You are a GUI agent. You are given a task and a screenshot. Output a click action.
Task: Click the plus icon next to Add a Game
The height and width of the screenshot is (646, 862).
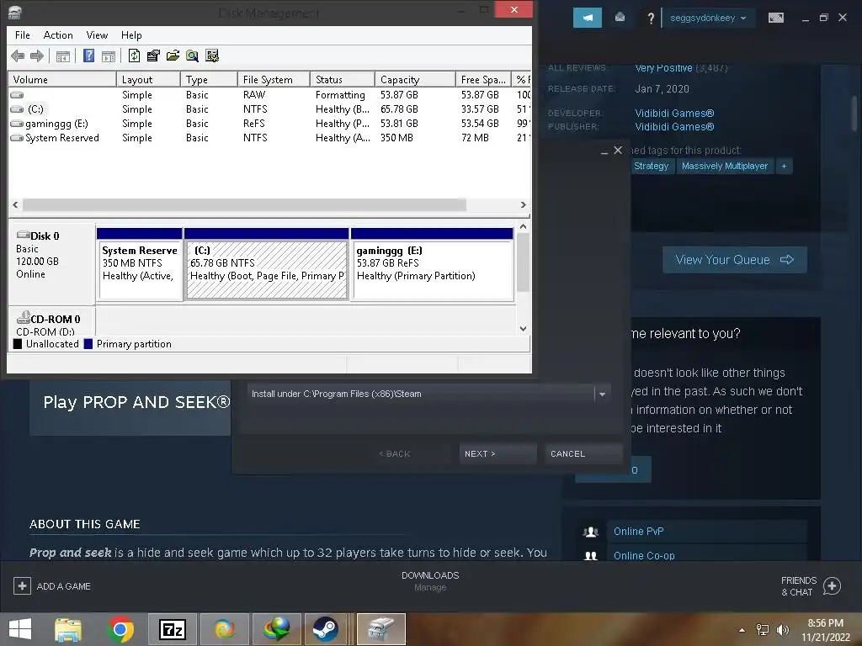pos(22,585)
